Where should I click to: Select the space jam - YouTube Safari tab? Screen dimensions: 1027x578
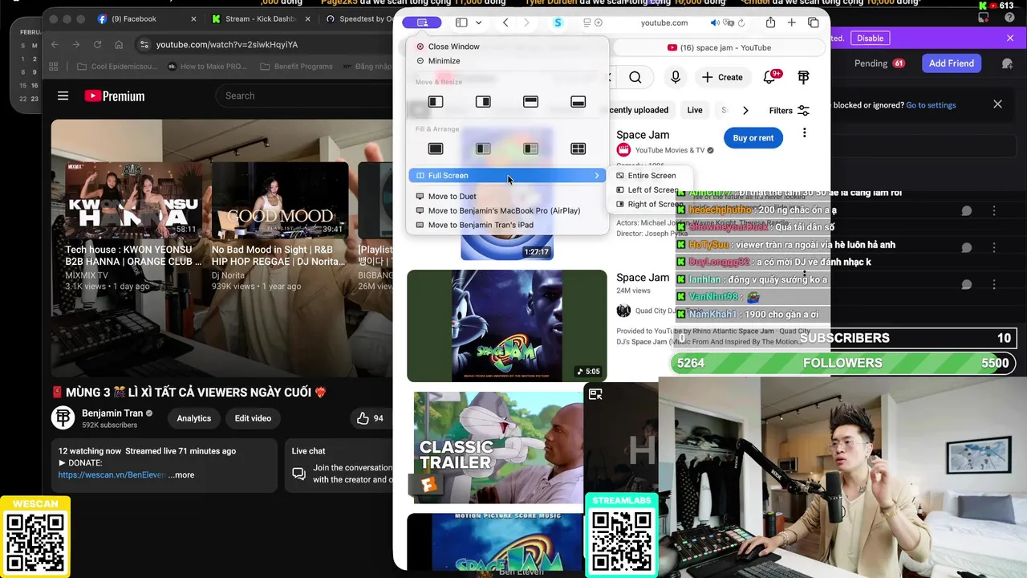click(719, 47)
